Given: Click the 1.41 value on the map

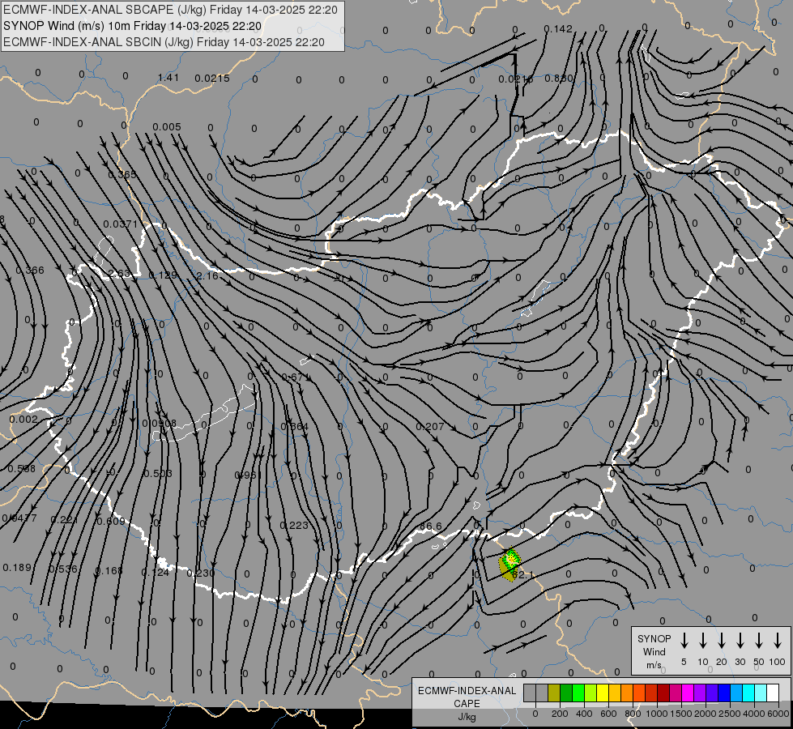Looking at the screenshot, I should [x=168, y=78].
